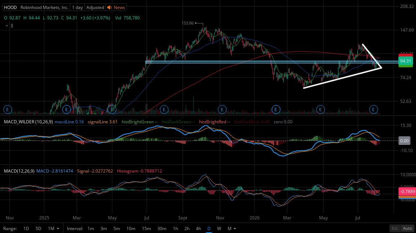Screen dimensions: 416x233
Task: Open the M interval dropdown arrow
Action: point(235,228)
